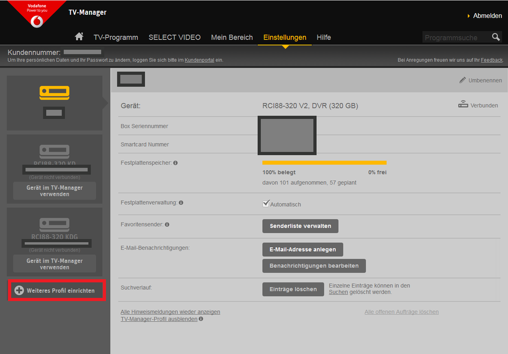This screenshot has width=508, height=354.
Task: Click the home icon in navigation bar
Action: pos(79,37)
